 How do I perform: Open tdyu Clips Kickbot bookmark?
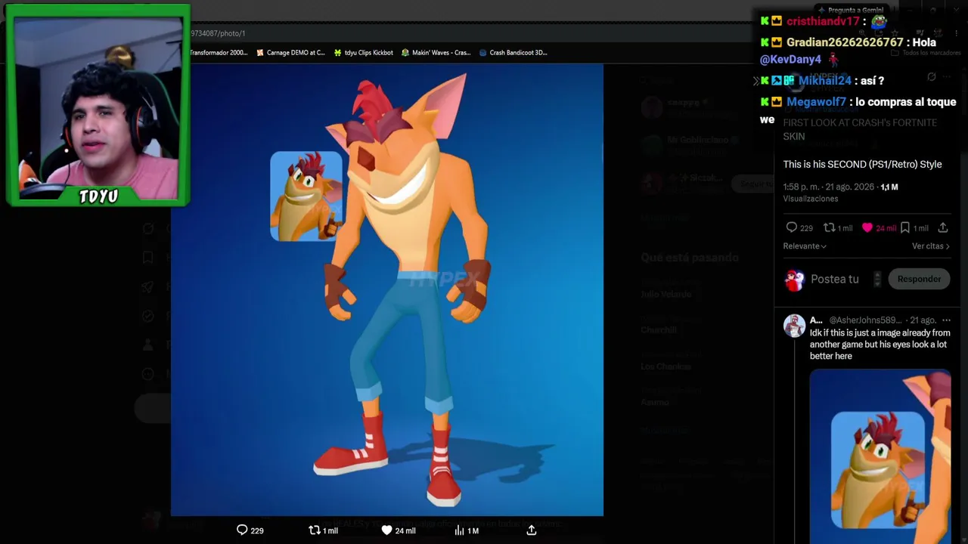tap(363, 53)
